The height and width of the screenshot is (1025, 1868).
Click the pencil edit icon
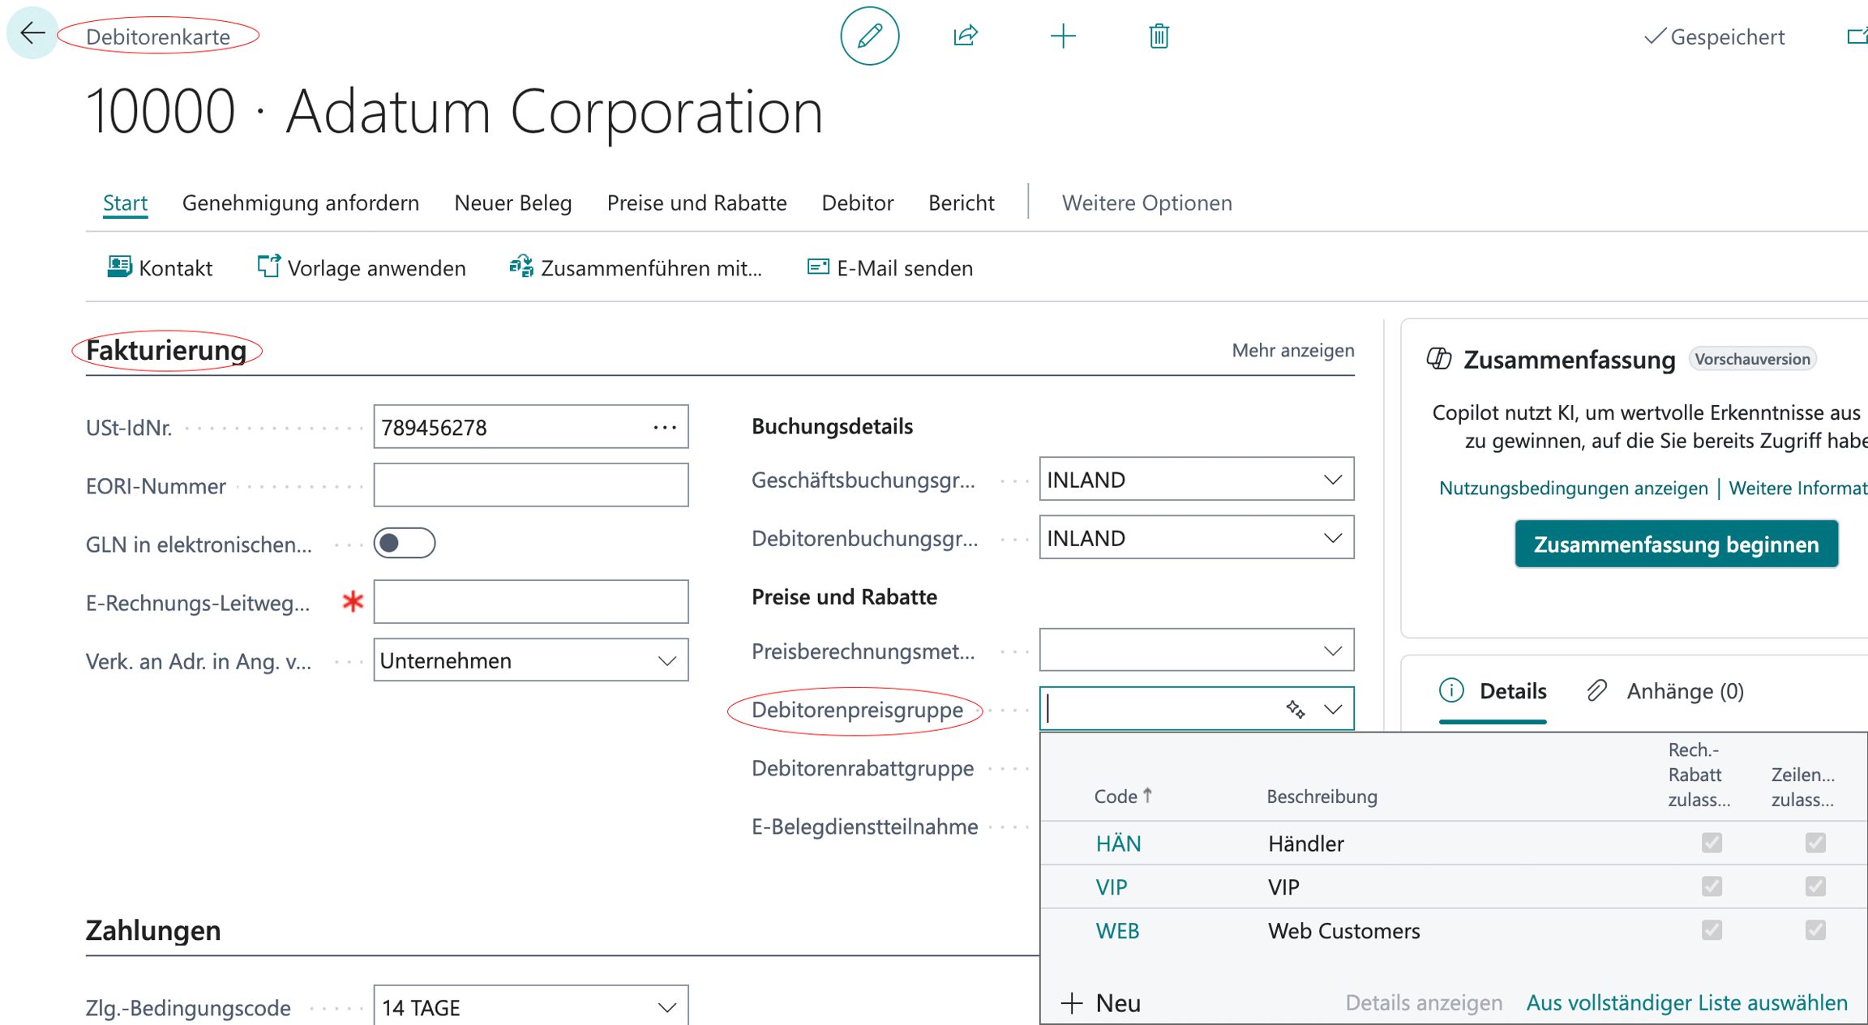(x=870, y=36)
